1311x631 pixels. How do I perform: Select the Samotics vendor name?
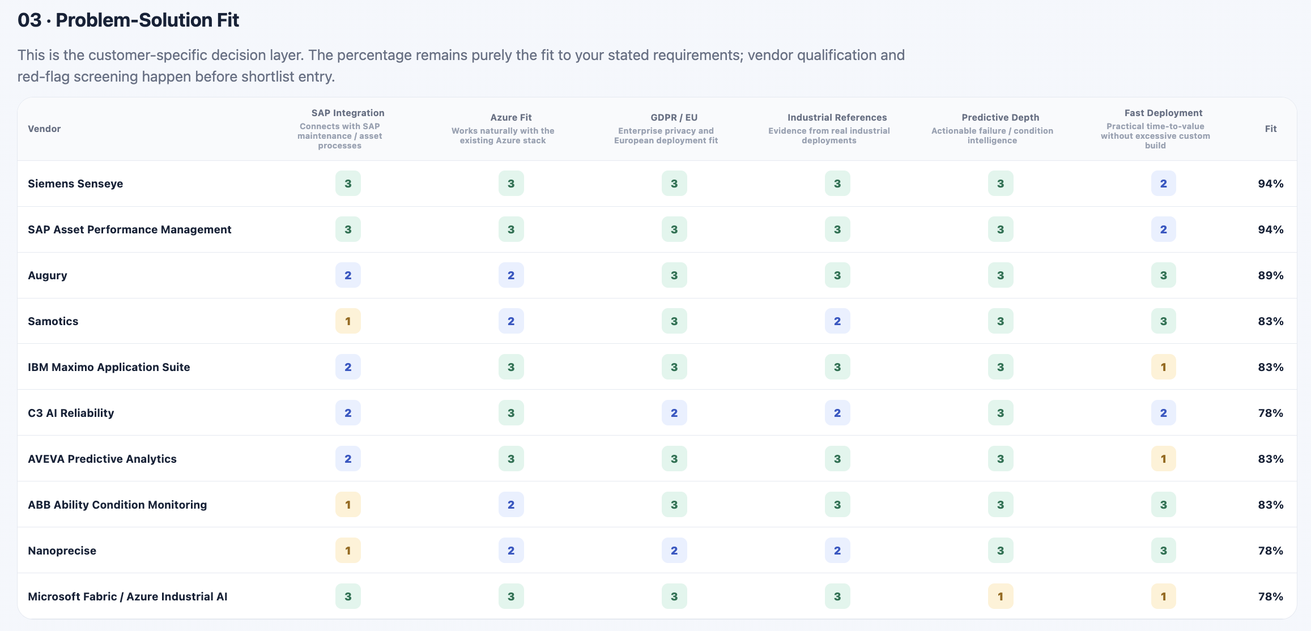point(53,321)
